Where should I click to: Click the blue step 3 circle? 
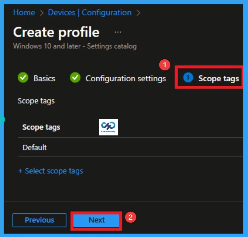188,78
